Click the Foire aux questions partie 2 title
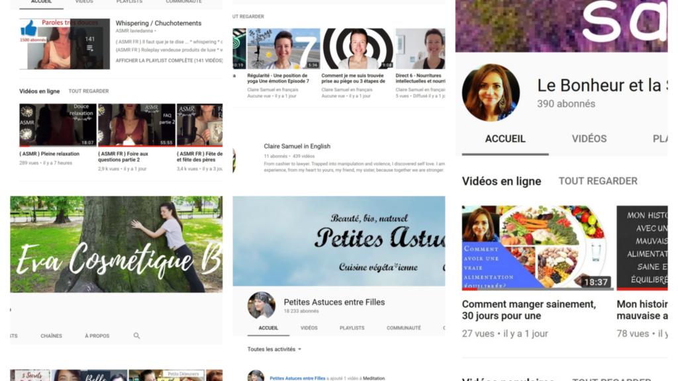 tap(122, 156)
